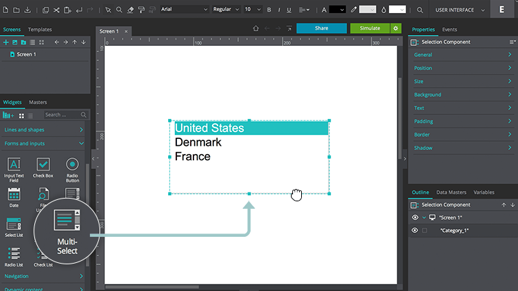Close the Screen 1 canvas tab
Viewport: 518px width, 291px height.
[126, 31]
